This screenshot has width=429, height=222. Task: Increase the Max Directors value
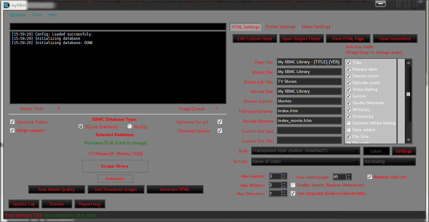click(284, 192)
